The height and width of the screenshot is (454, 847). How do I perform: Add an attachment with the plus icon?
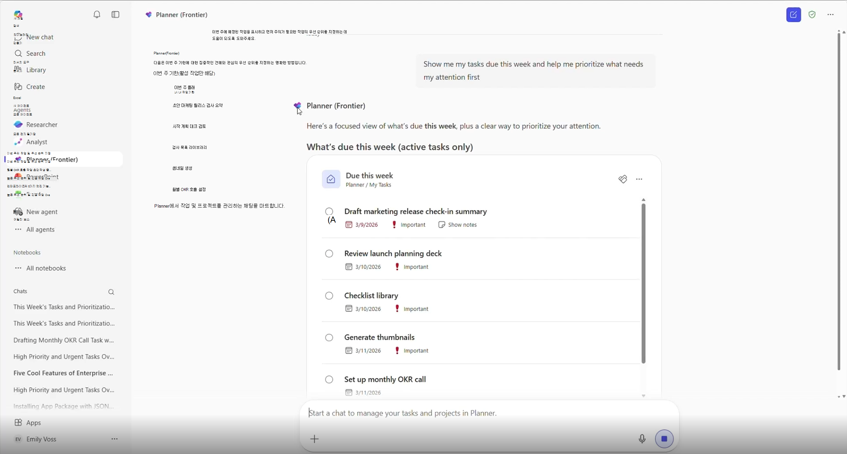coord(314,439)
